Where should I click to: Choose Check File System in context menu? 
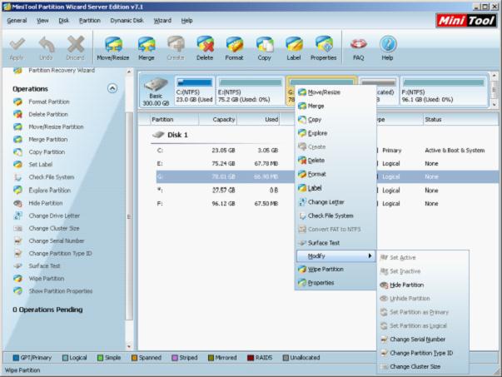[x=335, y=216]
